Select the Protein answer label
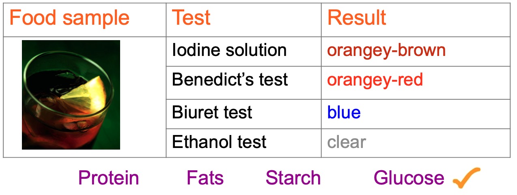The width and height of the screenshot is (517, 195). 108,178
